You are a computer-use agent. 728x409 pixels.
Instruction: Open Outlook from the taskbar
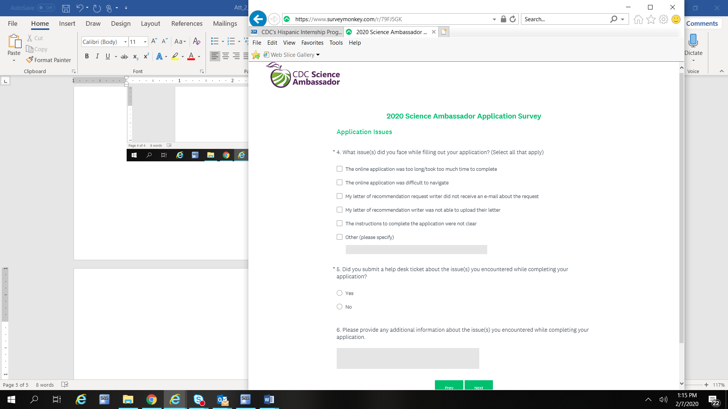tap(222, 400)
